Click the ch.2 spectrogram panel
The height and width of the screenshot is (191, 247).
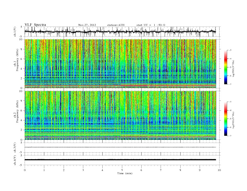pos(120,115)
